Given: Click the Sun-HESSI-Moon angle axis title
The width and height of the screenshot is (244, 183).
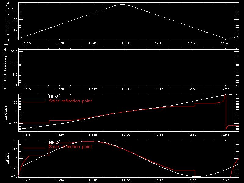Looking at the screenshot, I should [5, 67].
